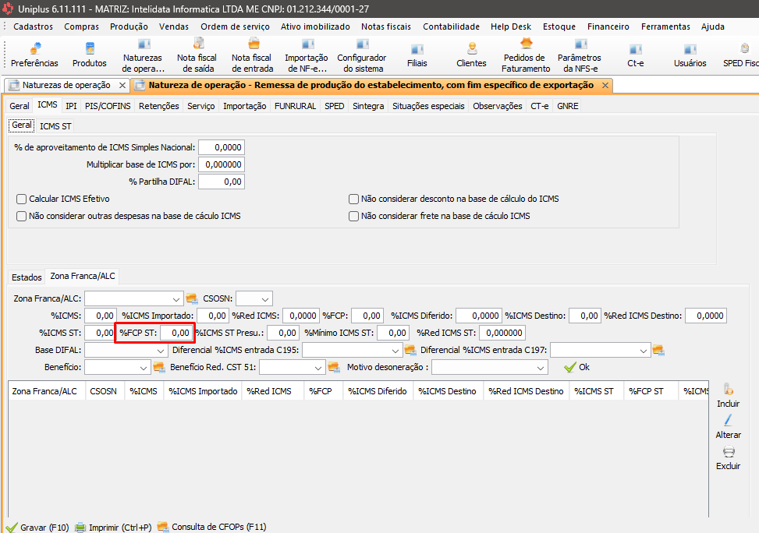Open Preferências from the toolbar
Image resolution: width=759 pixels, height=533 pixels.
click(x=34, y=54)
